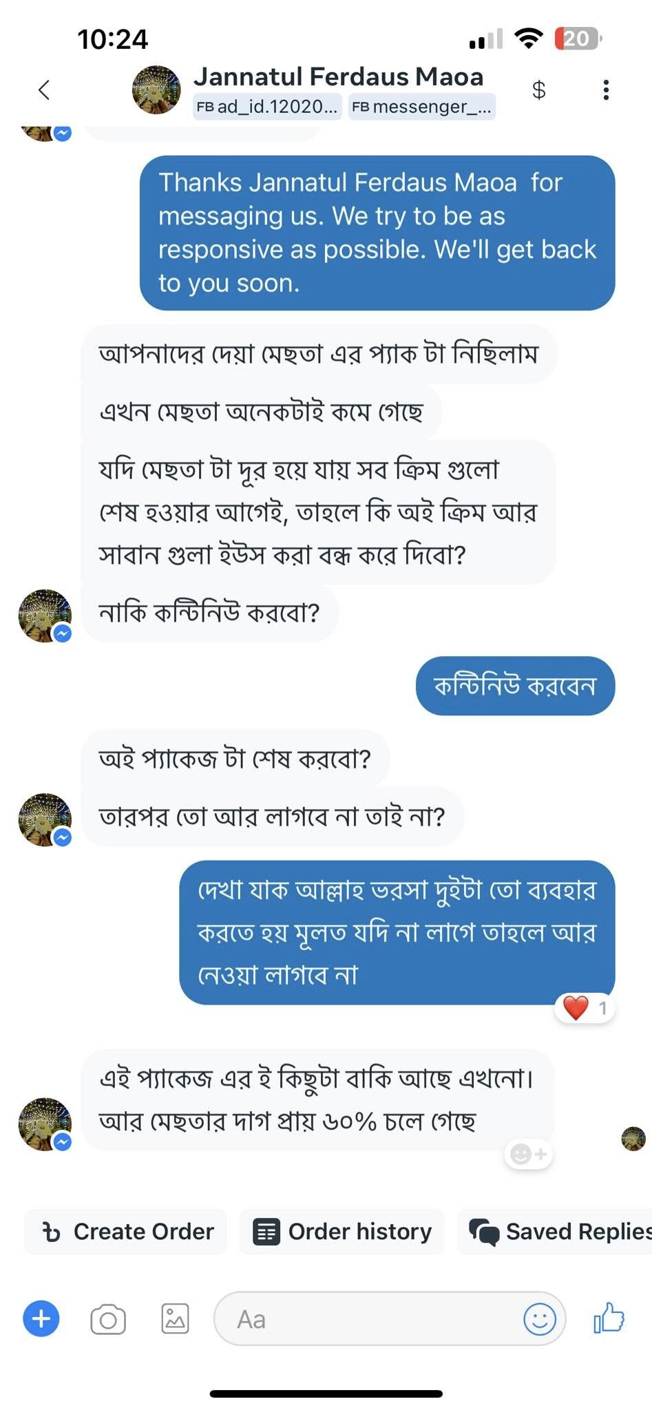Tap the blue plus attachment button

point(41,1318)
